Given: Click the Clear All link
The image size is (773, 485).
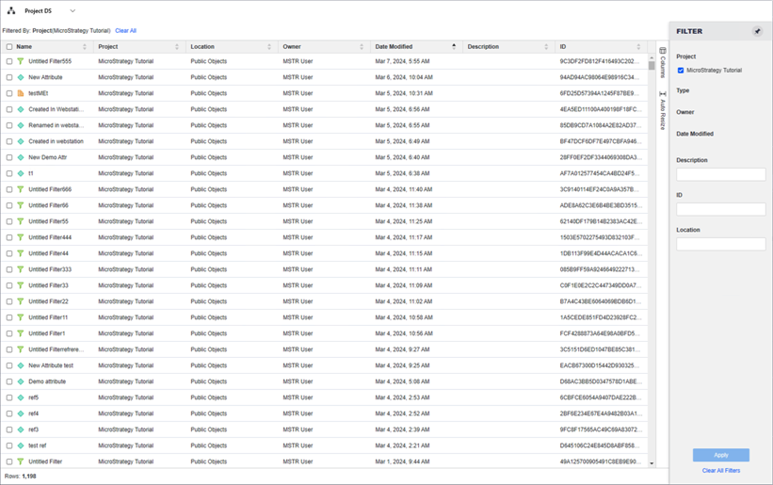Looking at the screenshot, I should click(x=125, y=31).
